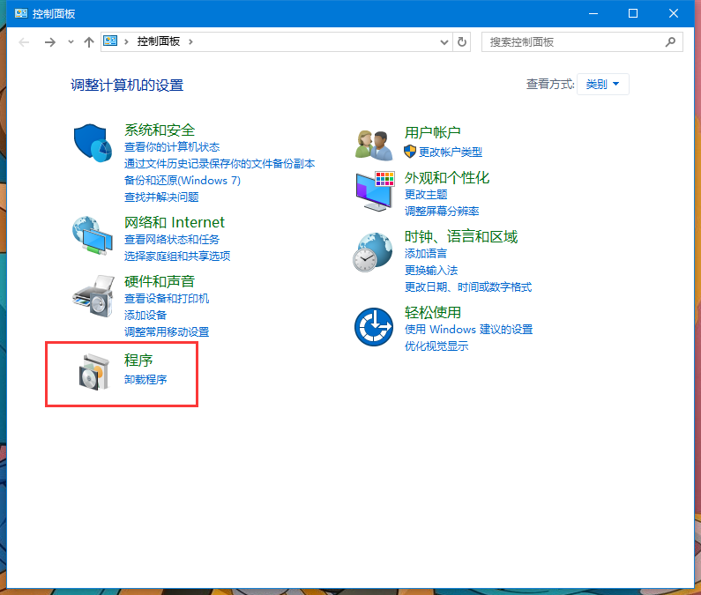Click the System and Security shield icon
This screenshot has width=701, height=595.
click(92, 142)
